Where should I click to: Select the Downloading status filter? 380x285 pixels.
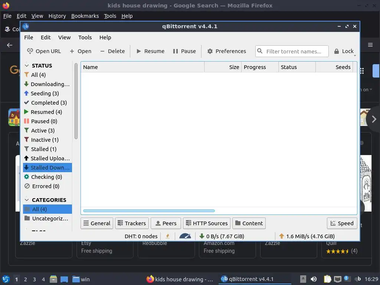pos(47,84)
